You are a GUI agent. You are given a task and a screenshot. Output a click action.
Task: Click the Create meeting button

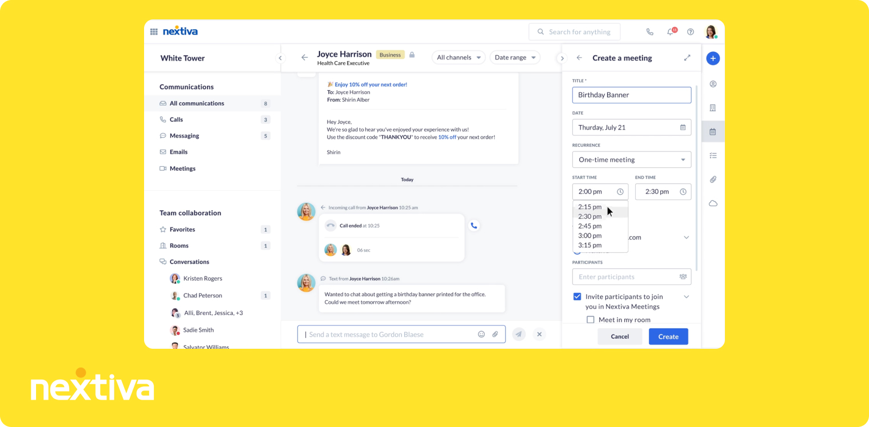coord(668,337)
